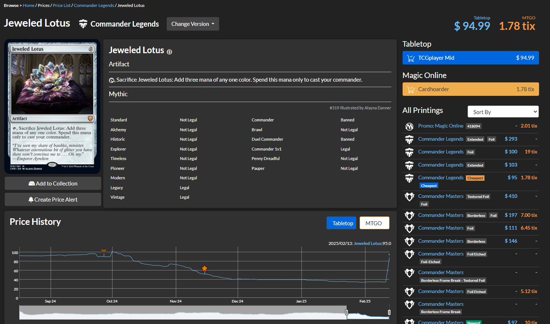
Task: Click the set icon for Promo: Magic Online
Action: click(410, 126)
